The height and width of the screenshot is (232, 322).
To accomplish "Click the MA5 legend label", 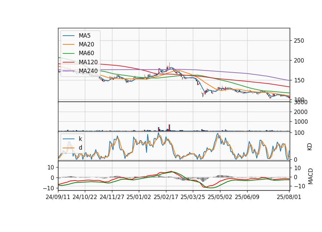I will coord(85,36).
